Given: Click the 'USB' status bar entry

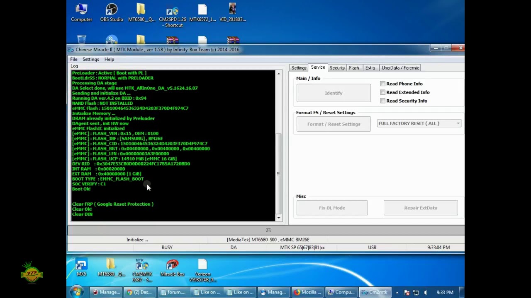Looking at the screenshot, I should (372, 248).
